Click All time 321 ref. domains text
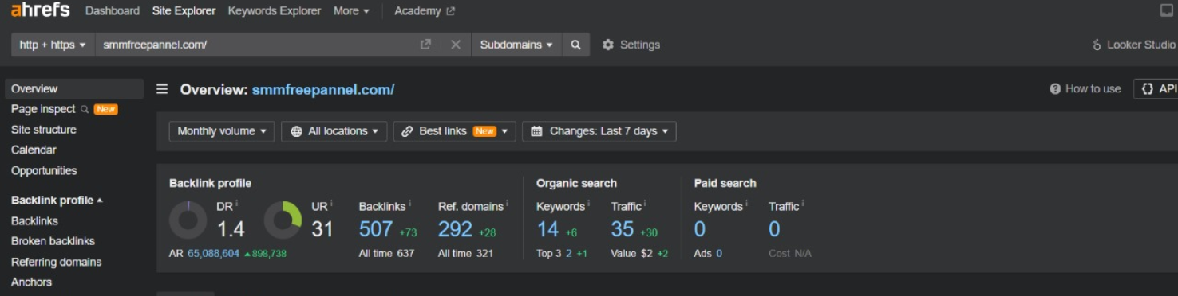The height and width of the screenshot is (296, 1178). pos(466,254)
